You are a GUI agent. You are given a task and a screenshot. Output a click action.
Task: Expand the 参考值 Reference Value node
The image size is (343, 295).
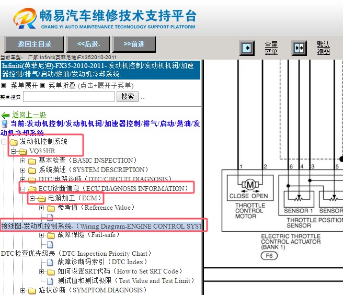(41, 208)
